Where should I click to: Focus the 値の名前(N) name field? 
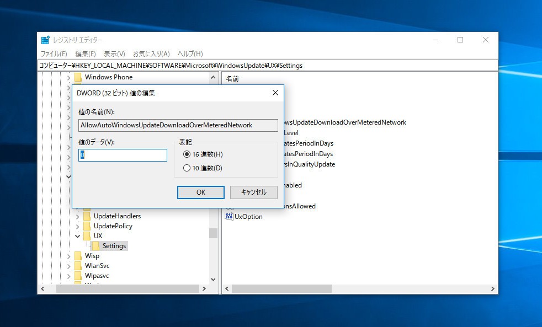coord(178,125)
